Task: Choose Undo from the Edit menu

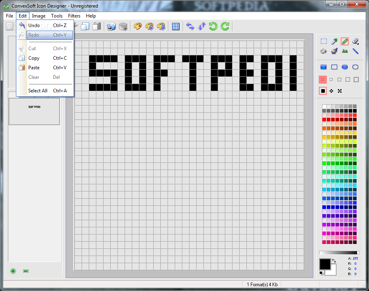Action: click(45, 25)
